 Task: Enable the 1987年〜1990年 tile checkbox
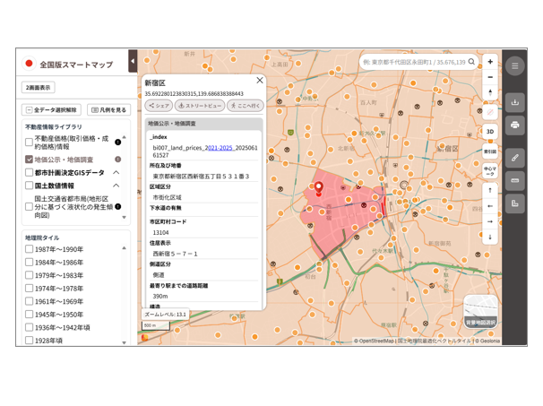(x=30, y=249)
